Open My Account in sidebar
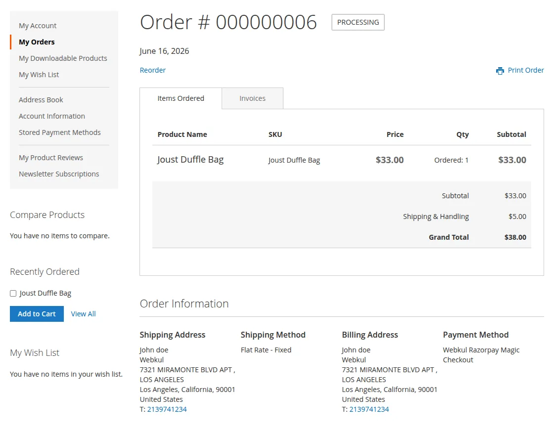 coord(38,26)
